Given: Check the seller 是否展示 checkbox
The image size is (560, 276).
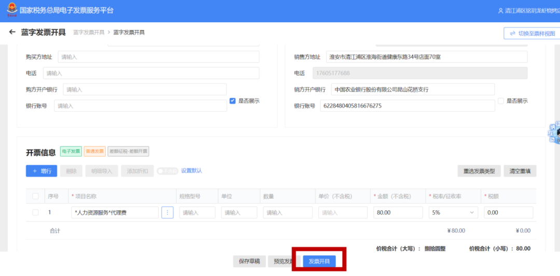Looking at the screenshot, I should click(x=501, y=101).
